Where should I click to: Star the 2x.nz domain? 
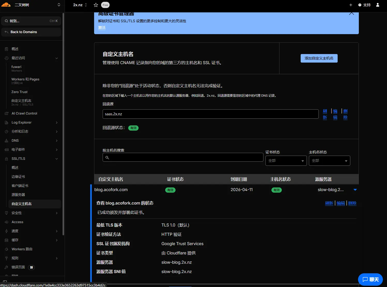click(96, 5)
